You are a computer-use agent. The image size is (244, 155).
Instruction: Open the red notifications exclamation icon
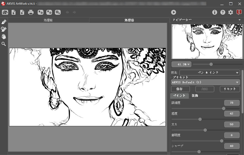tap(239, 12)
